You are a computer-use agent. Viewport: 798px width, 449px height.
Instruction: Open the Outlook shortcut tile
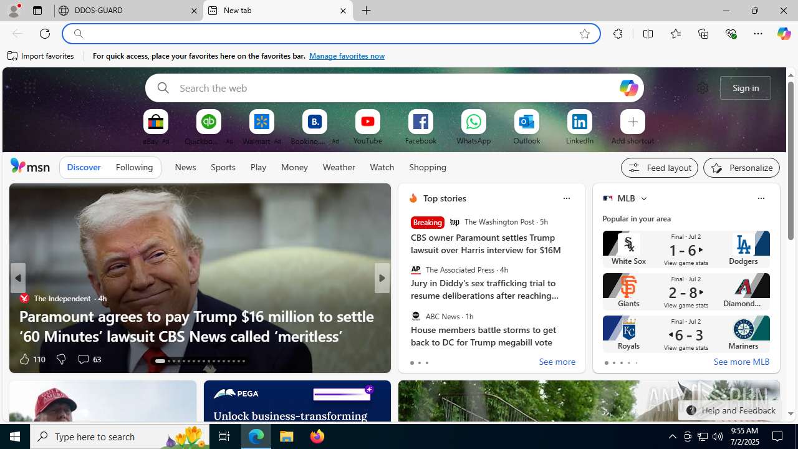(x=527, y=127)
